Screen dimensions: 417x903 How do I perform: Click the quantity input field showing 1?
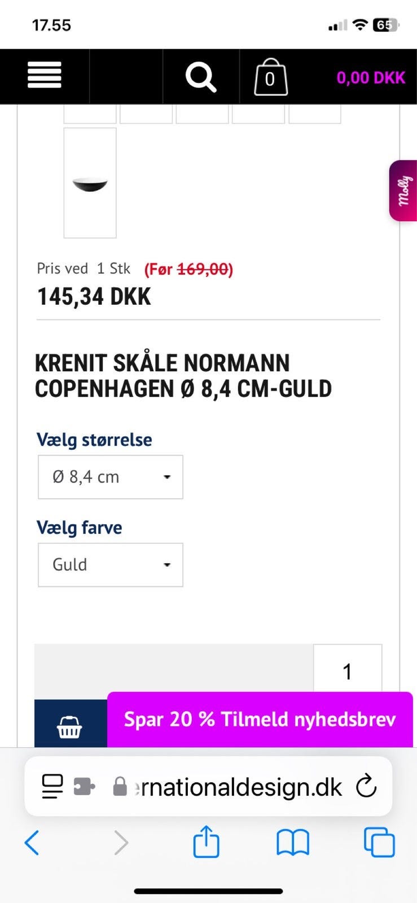pyautogui.click(x=347, y=670)
